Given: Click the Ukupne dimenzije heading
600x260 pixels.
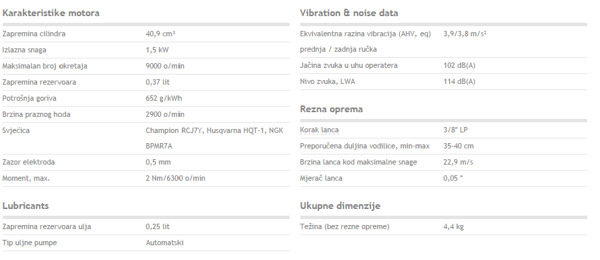Looking at the screenshot, I should point(340,206).
